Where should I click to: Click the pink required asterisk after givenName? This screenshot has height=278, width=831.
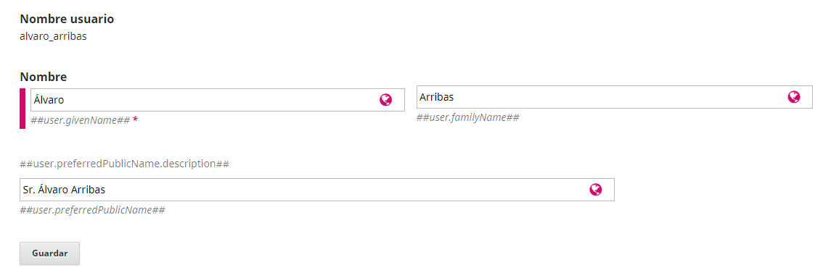pyautogui.click(x=135, y=120)
